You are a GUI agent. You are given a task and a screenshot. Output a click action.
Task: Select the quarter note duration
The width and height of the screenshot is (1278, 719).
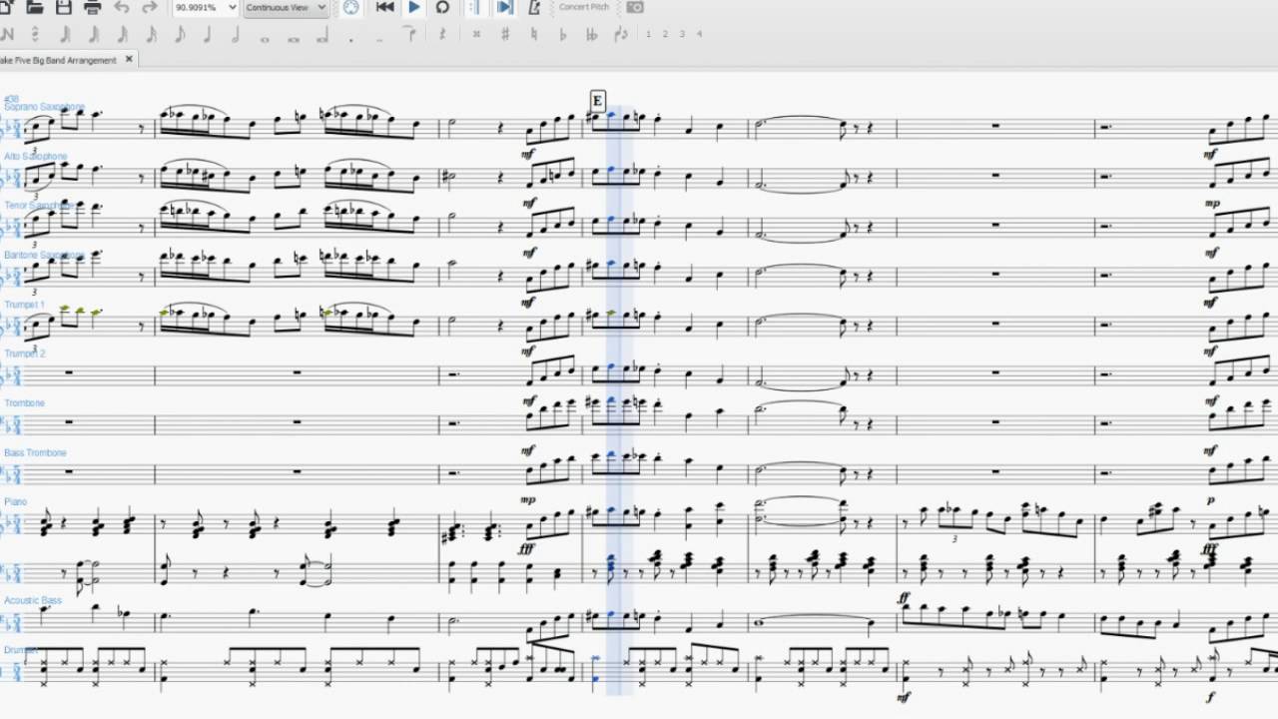point(208,34)
